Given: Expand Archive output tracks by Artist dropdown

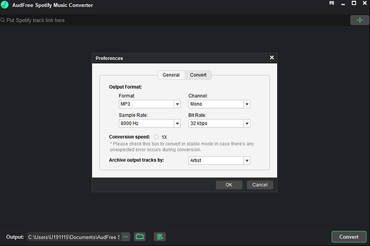Looking at the screenshot, I should (x=247, y=161).
